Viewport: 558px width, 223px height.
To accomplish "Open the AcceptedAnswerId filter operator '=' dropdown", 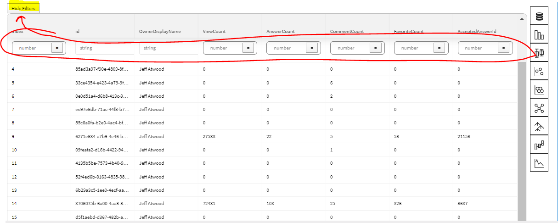I will click(x=503, y=48).
